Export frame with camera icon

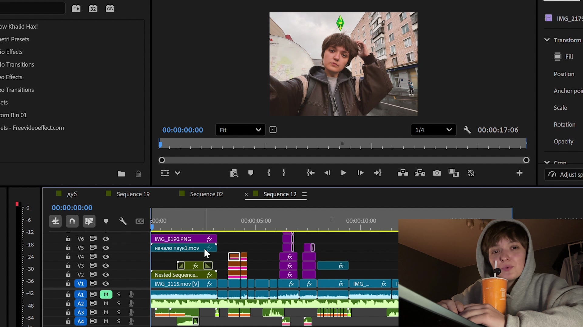[x=437, y=173]
